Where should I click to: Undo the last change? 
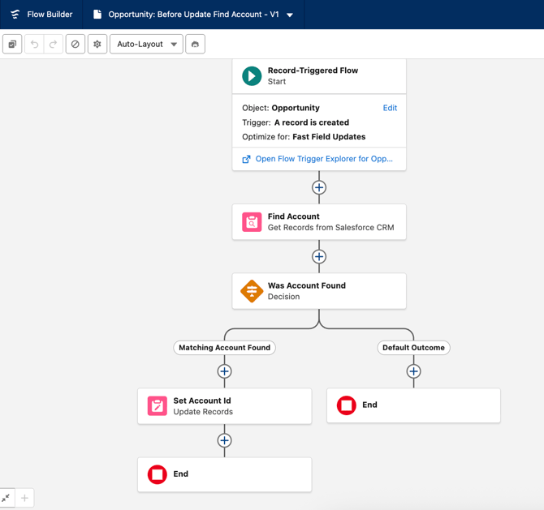(x=34, y=44)
